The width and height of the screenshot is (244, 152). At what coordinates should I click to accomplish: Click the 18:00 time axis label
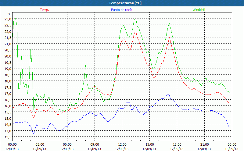(x=177, y=145)
